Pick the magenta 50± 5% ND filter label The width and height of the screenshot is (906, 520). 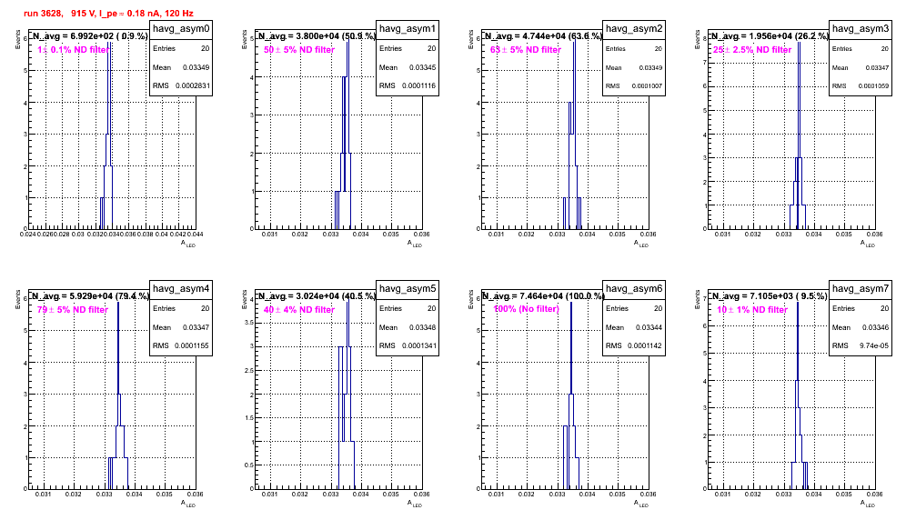click(299, 50)
